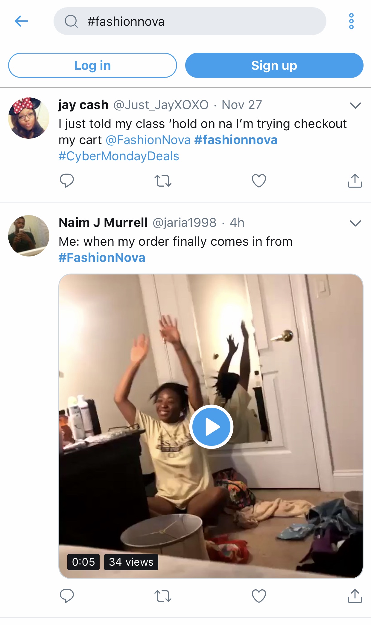Open the #CyberMondayDeals hashtag
Image resolution: width=371 pixels, height=625 pixels.
point(119,156)
